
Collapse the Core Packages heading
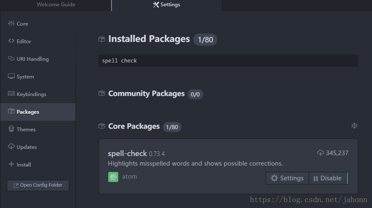[134, 126]
